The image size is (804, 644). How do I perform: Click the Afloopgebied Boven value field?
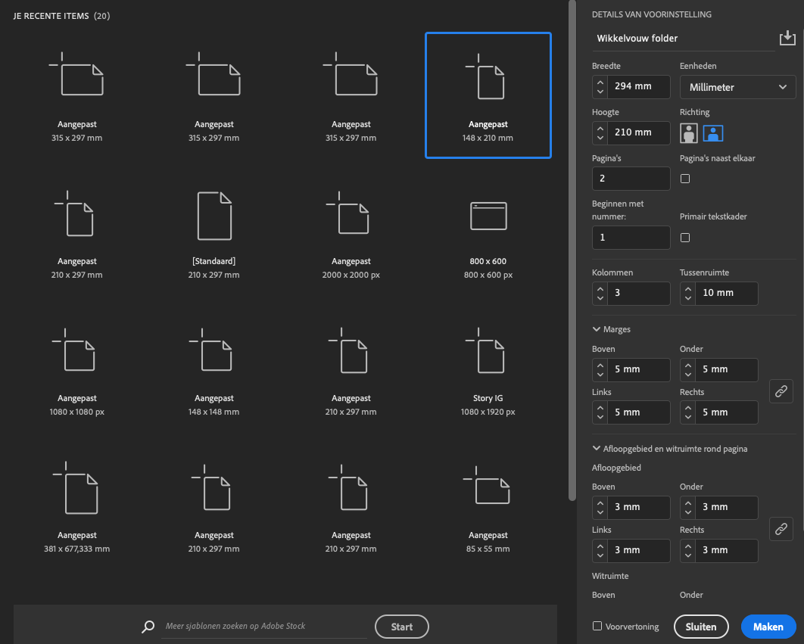(639, 507)
